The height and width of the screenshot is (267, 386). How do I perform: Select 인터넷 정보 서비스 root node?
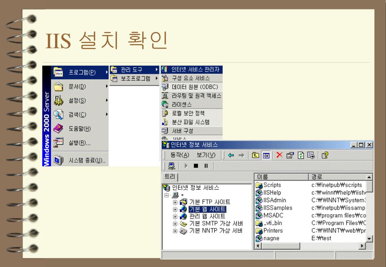pos(195,188)
